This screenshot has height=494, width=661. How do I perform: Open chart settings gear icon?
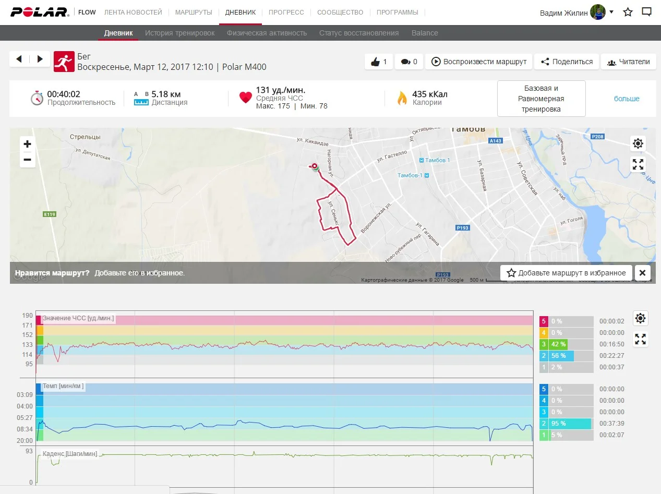pyautogui.click(x=641, y=318)
